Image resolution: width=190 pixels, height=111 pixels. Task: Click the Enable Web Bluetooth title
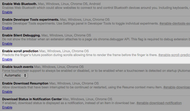pyautogui.click(x=20, y=4)
